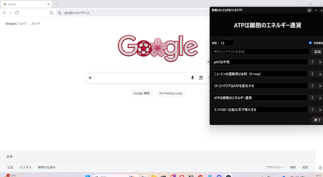Image resolution: width=323 pixels, height=177 pixels.
Task: Open the プライバシー footer link
Action: coord(275,167)
